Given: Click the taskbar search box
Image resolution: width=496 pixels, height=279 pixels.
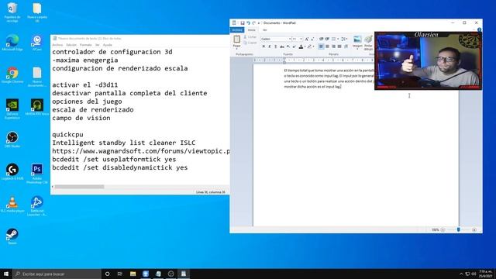Looking at the screenshot, I should pos(57,274).
